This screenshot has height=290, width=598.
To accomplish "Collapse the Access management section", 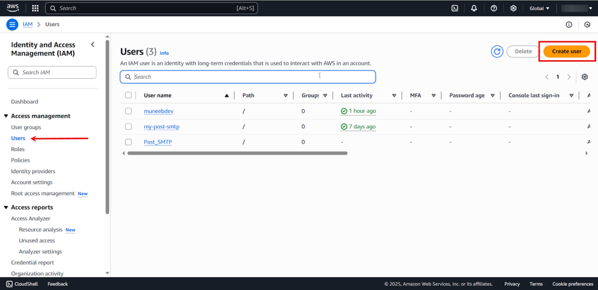I will click(6, 116).
